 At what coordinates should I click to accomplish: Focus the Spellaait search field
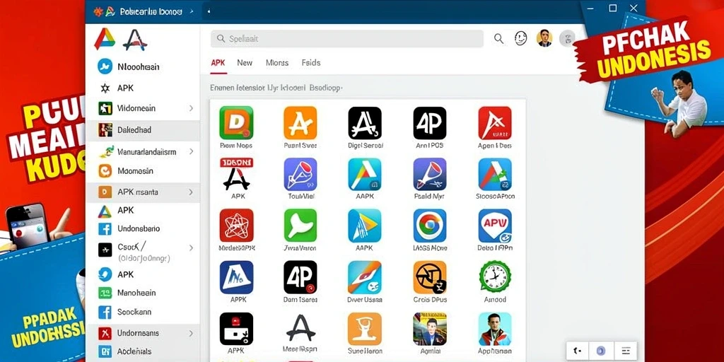[346, 39]
